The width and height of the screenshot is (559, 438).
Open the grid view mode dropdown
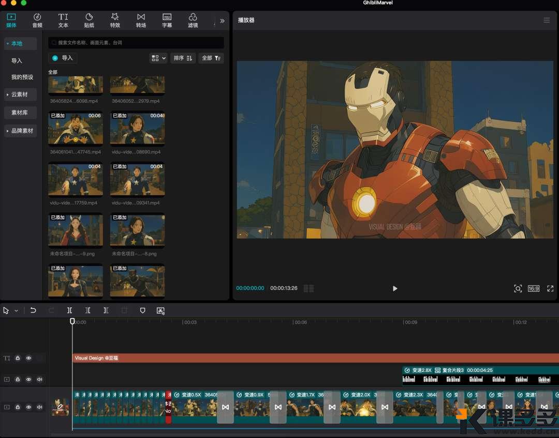coord(158,58)
